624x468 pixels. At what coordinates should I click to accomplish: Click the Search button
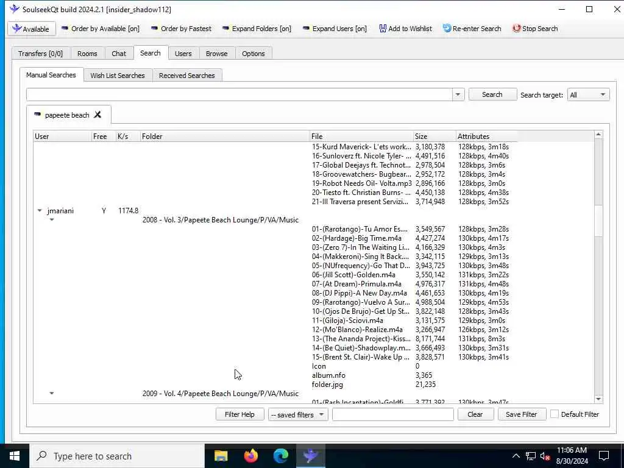click(x=492, y=94)
